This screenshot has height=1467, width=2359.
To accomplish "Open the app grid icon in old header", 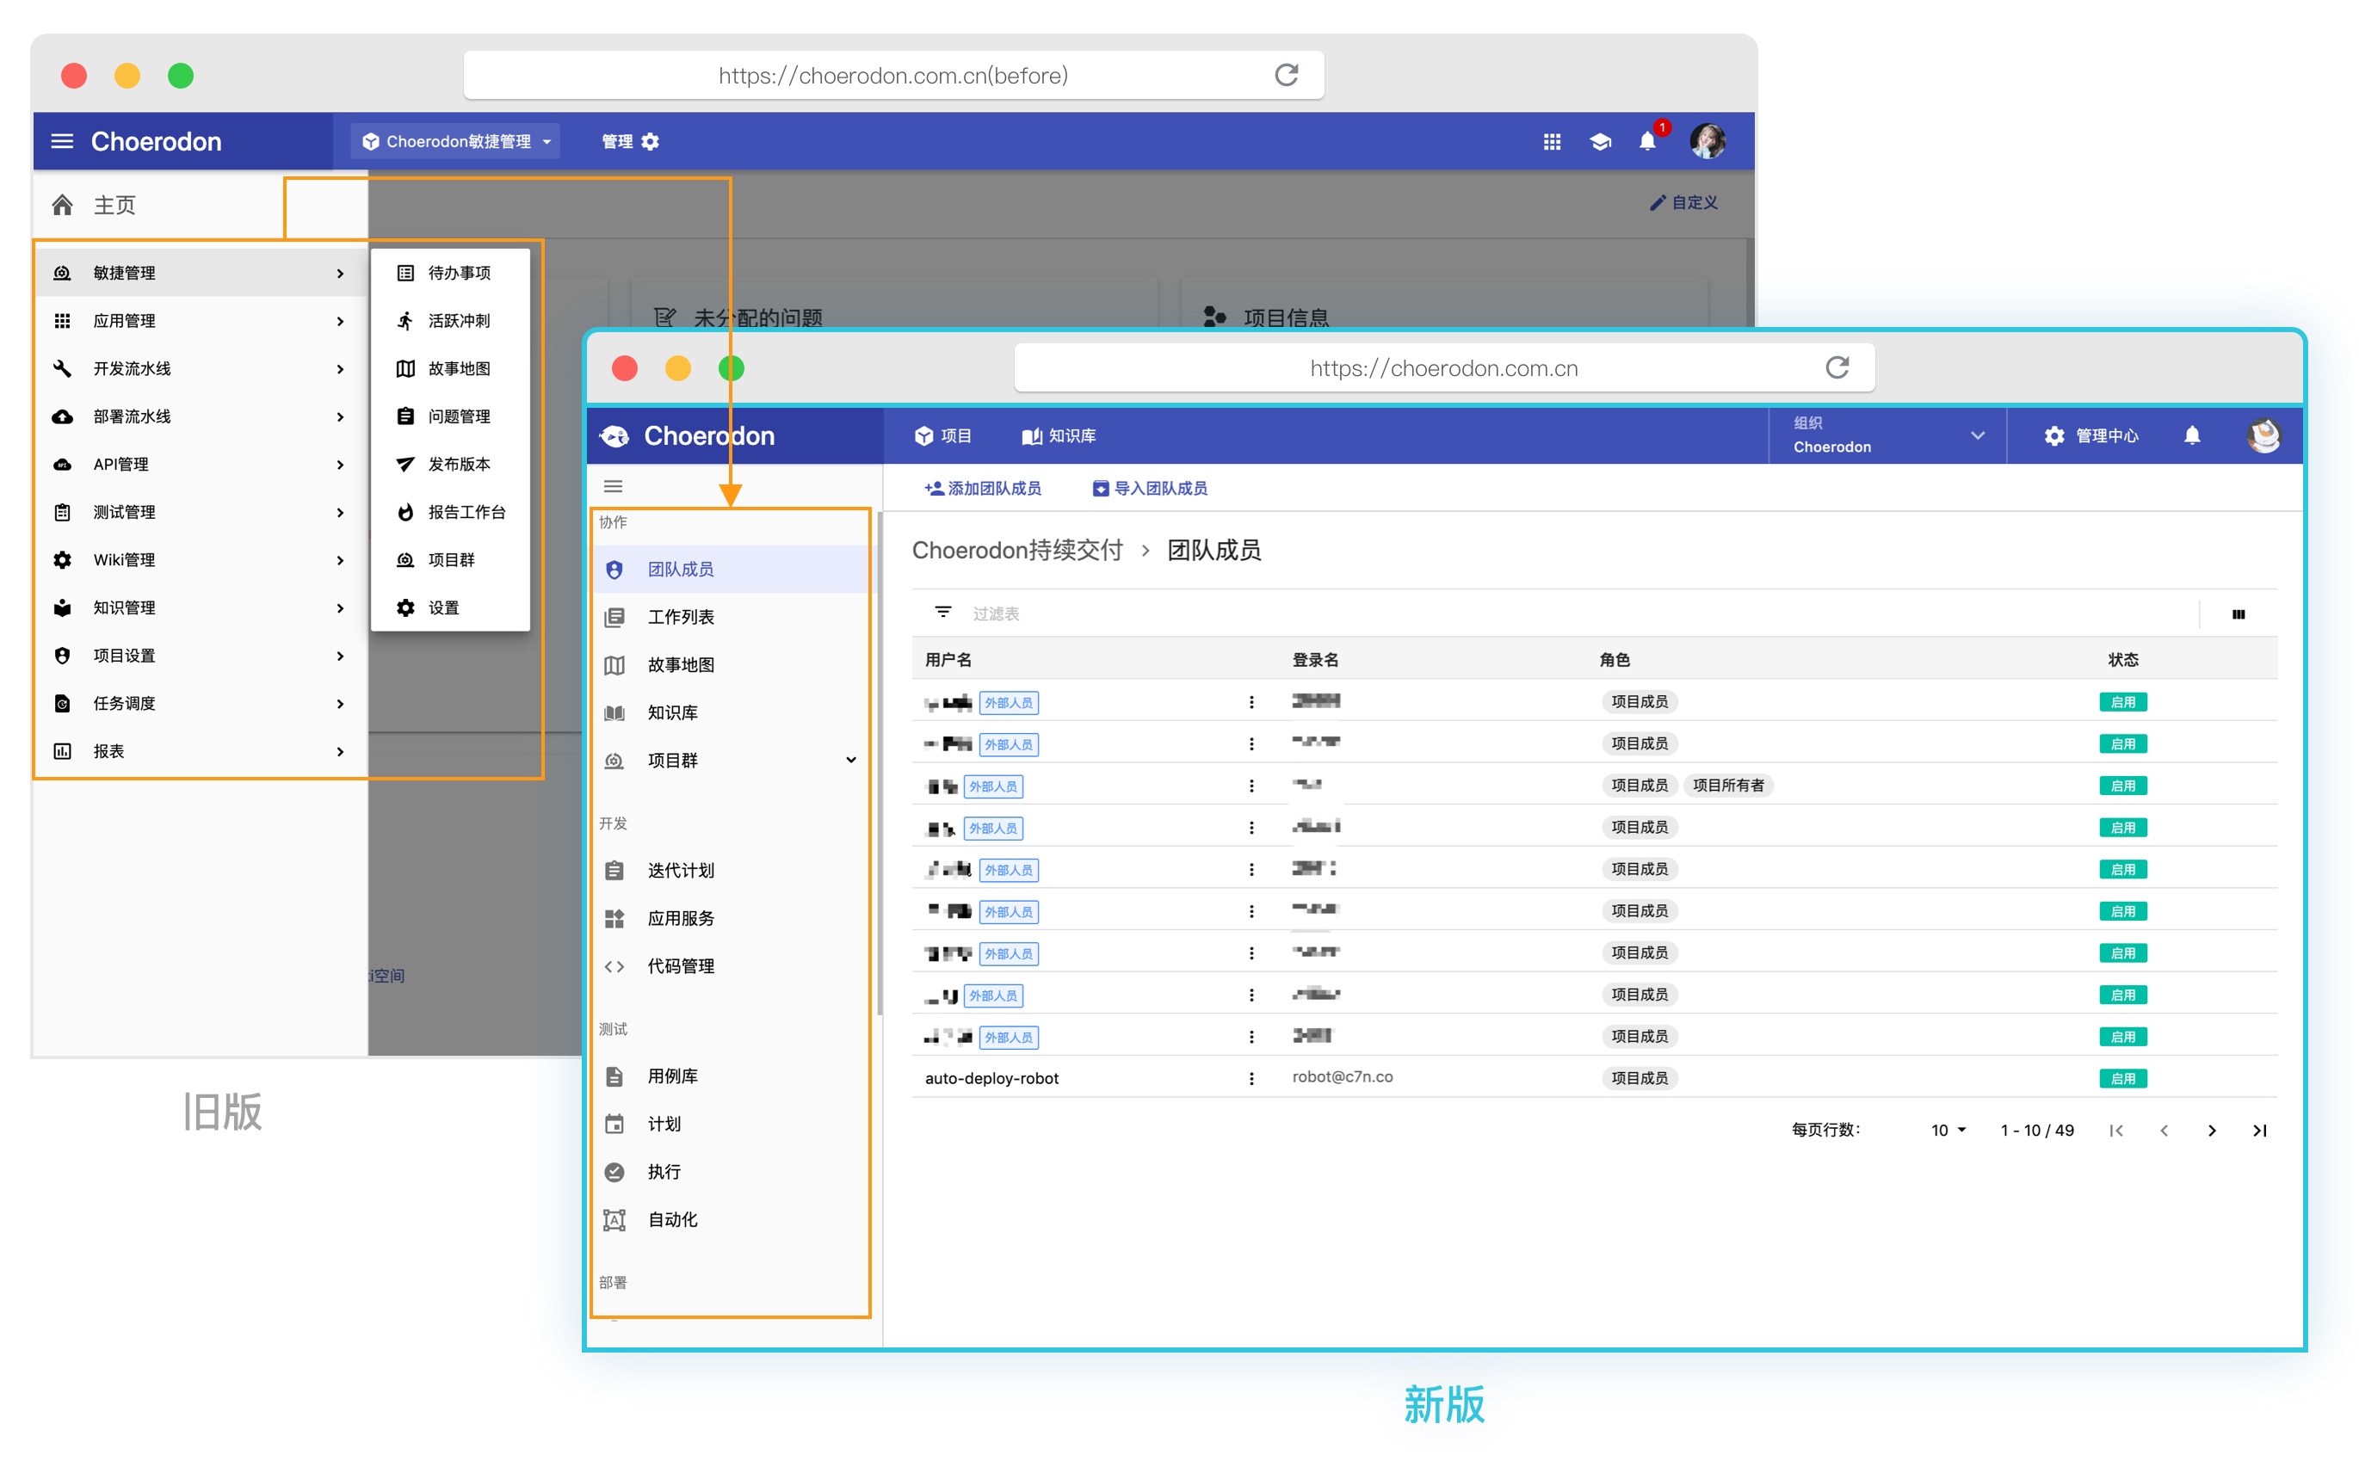I will (x=1551, y=142).
